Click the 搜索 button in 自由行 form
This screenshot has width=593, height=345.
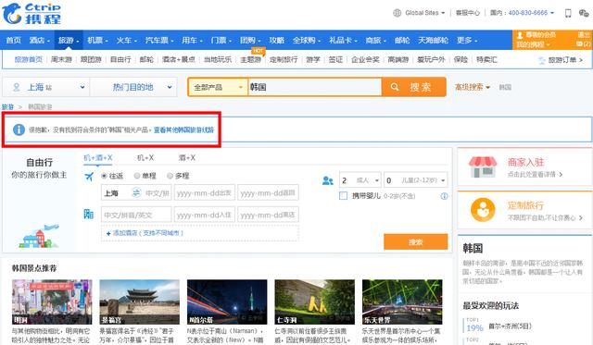point(416,241)
